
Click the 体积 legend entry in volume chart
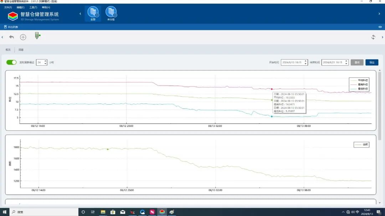point(361,145)
